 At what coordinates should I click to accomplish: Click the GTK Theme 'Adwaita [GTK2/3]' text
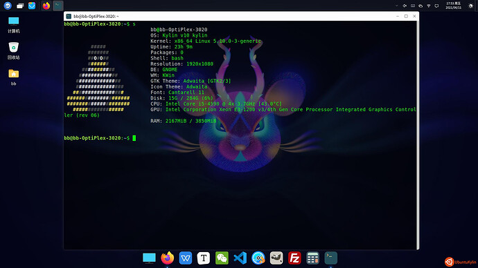coord(207,81)
